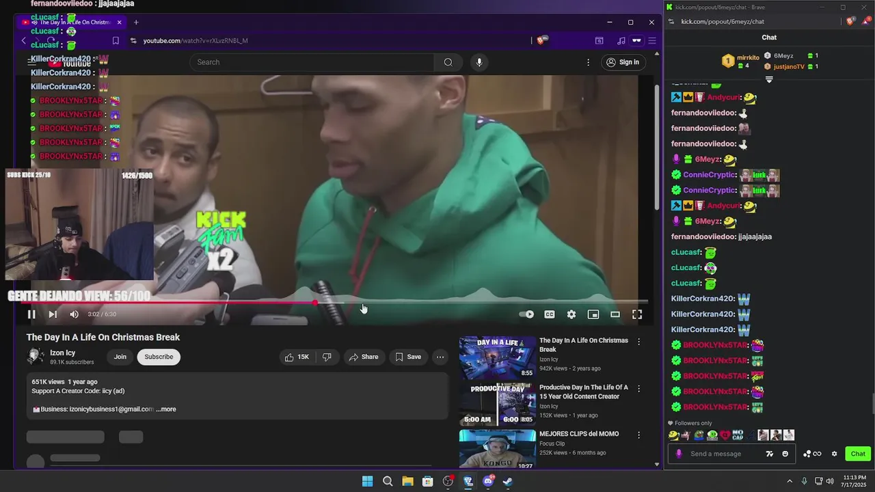Viewport: 875px width, 492px height.
Task: Like the video with thumbs up
Action: pyautogui.click(x=297, y=357)
